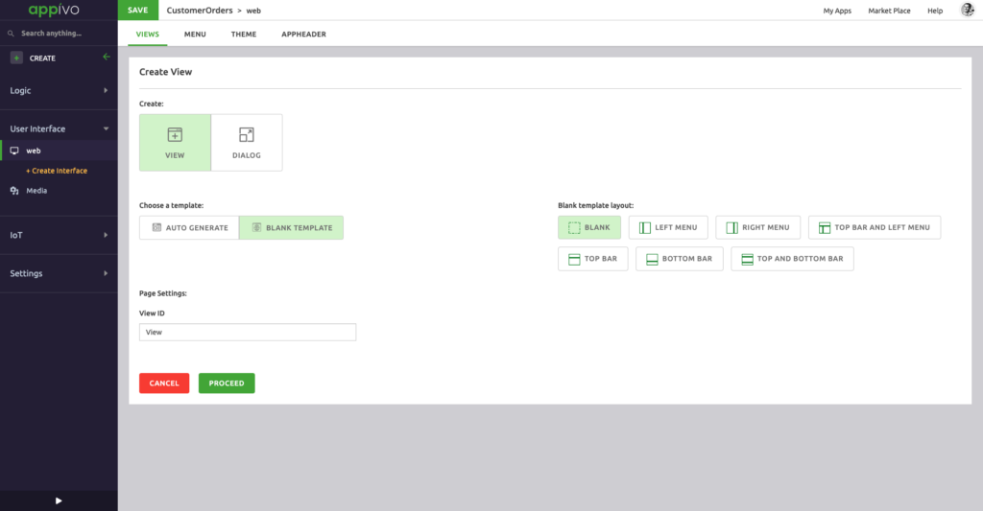Click the web monitor icon

(14, 151)
